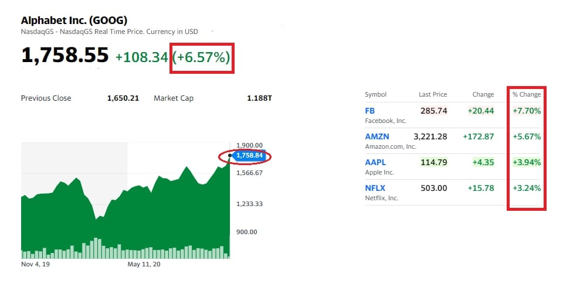This screenshot has width=563, height=291.
Task: Click the Alphabet Inc. (GOOG) title
Action: (74, 20)
